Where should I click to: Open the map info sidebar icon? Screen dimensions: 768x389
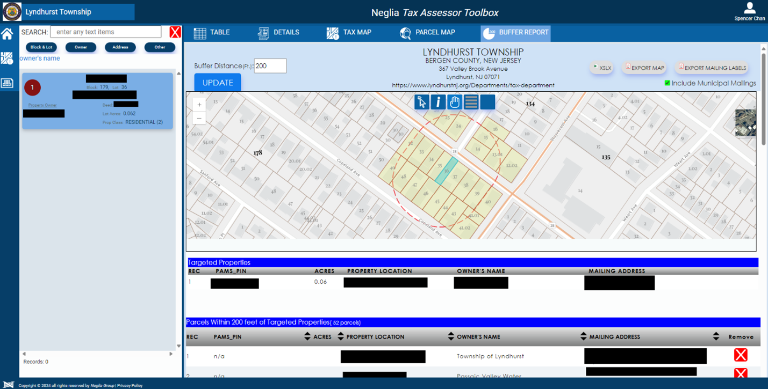[7, 58]
